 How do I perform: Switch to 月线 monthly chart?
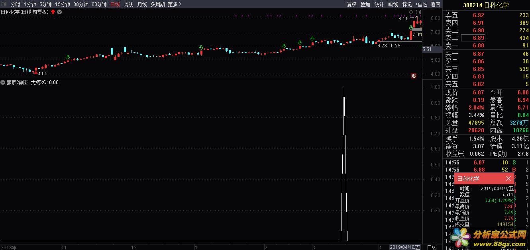[142, 4]
